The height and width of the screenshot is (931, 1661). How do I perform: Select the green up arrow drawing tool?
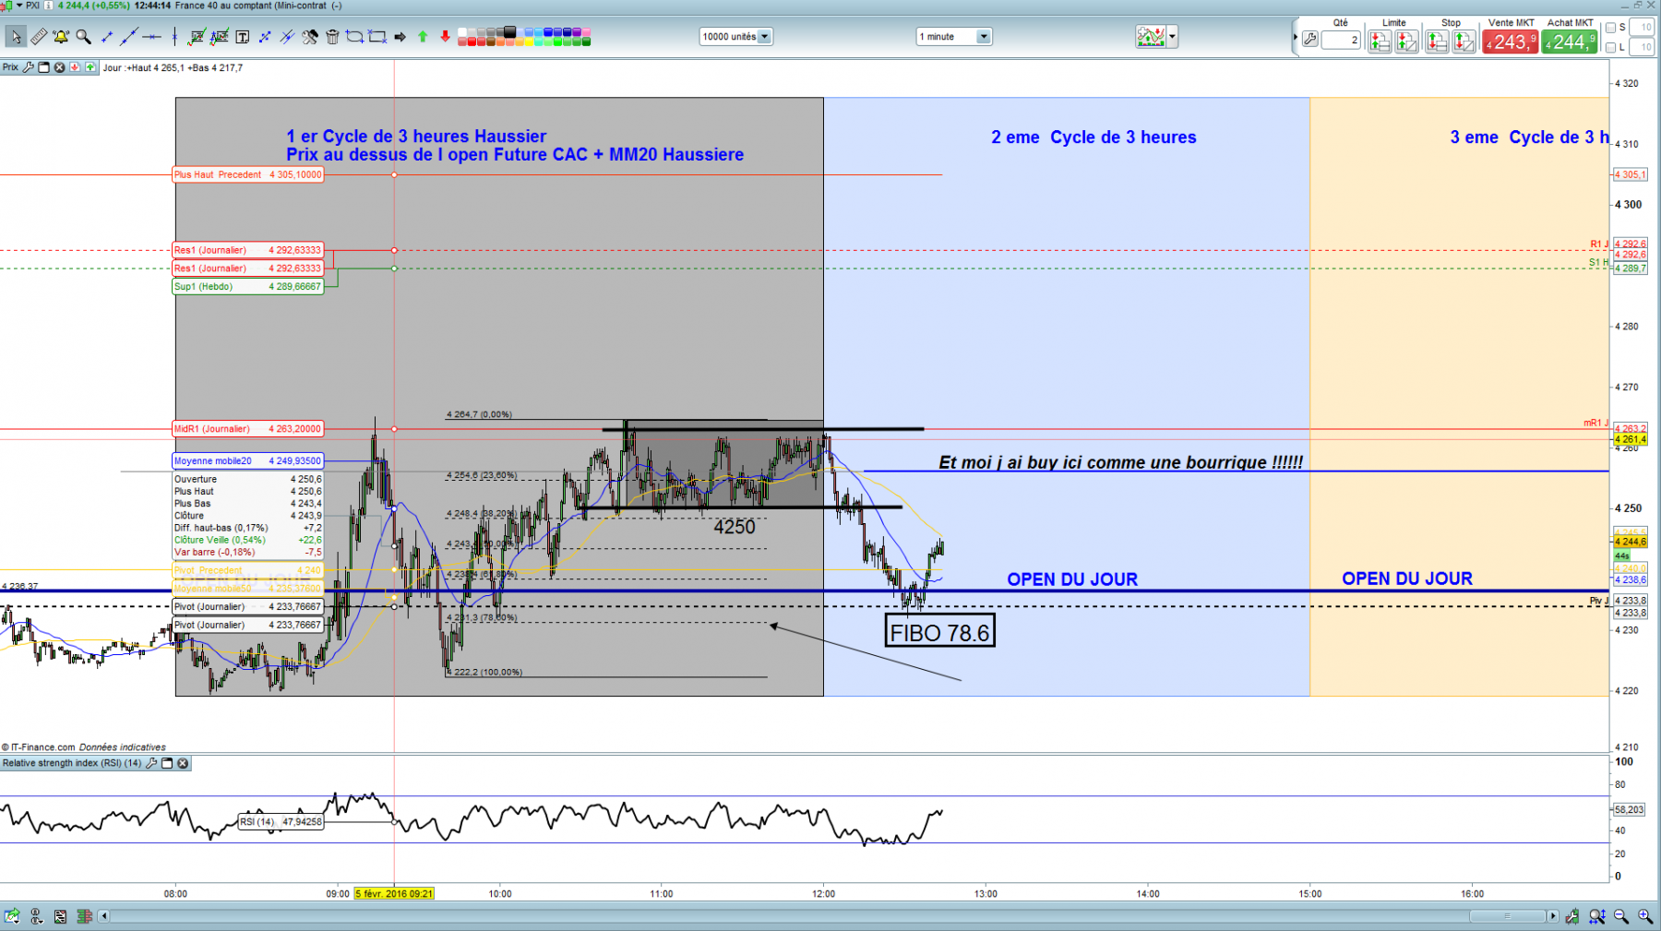click(x=423, y=37)
